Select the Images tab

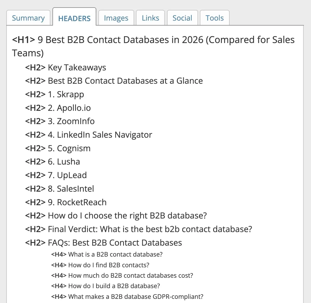point(116,18)
